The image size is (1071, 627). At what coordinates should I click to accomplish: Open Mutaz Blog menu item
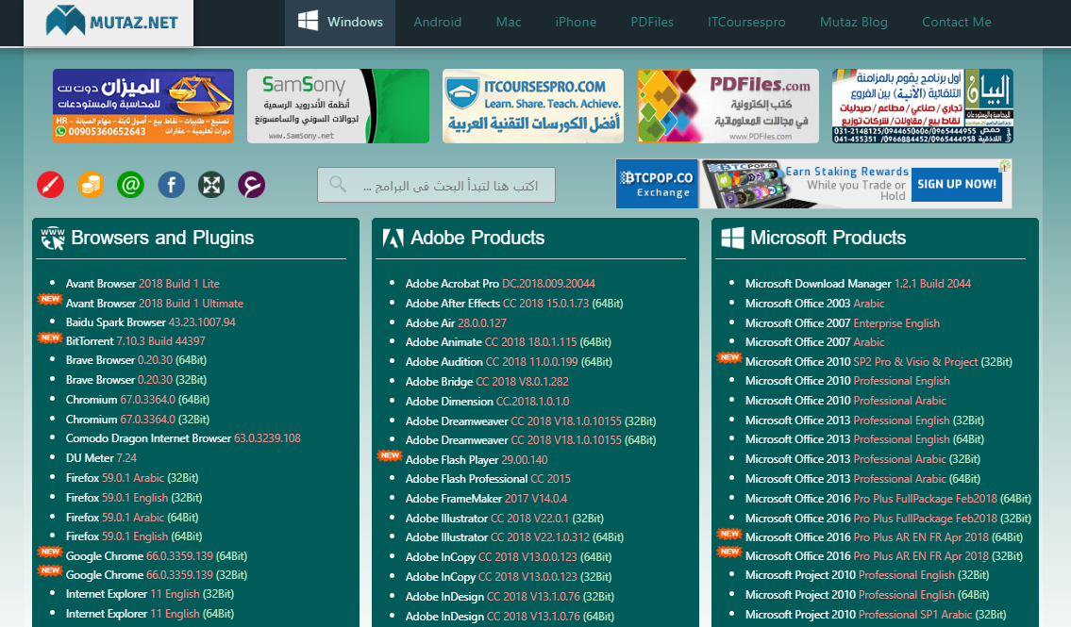click(854, 22)
